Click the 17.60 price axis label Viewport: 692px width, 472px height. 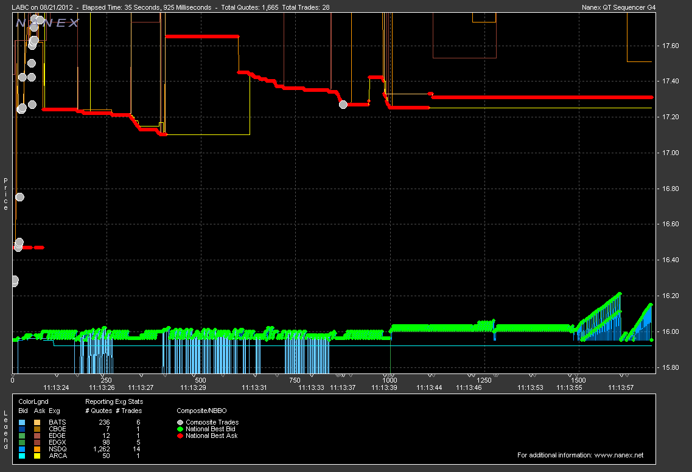tap(670, 46)
